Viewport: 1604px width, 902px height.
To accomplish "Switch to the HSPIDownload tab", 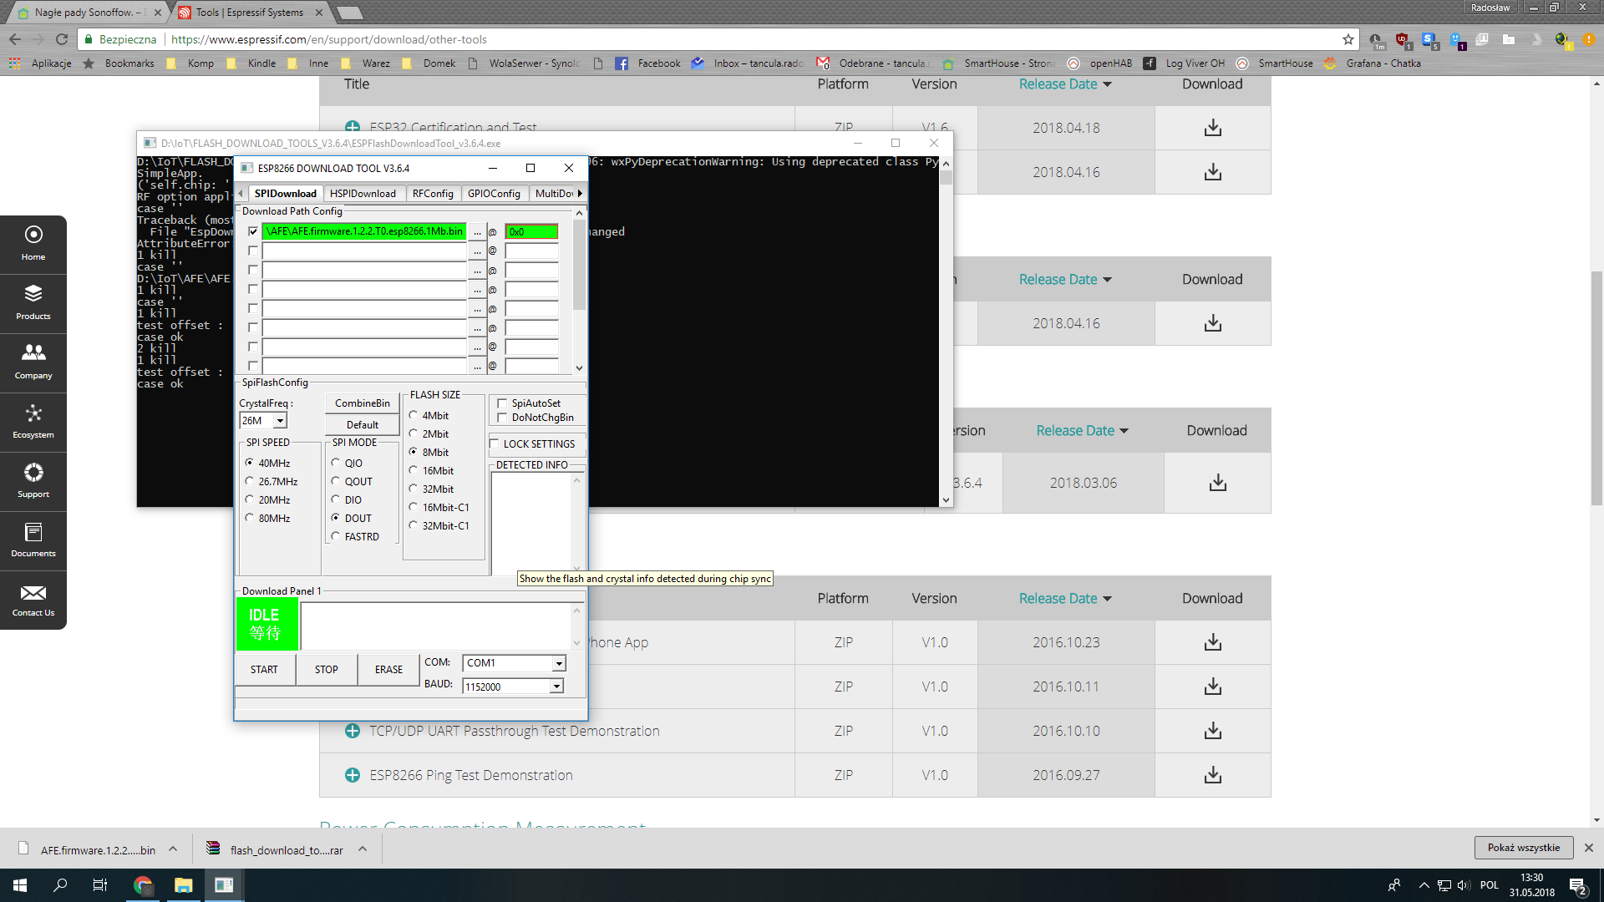I will (x=363, y=194).
